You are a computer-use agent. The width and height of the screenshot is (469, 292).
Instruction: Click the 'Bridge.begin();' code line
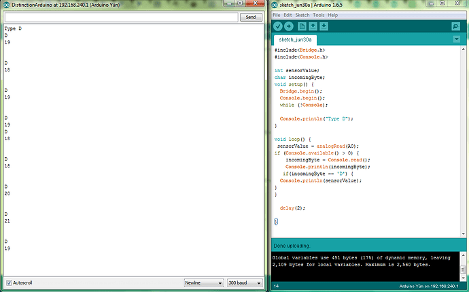click(x=301, y=91)
